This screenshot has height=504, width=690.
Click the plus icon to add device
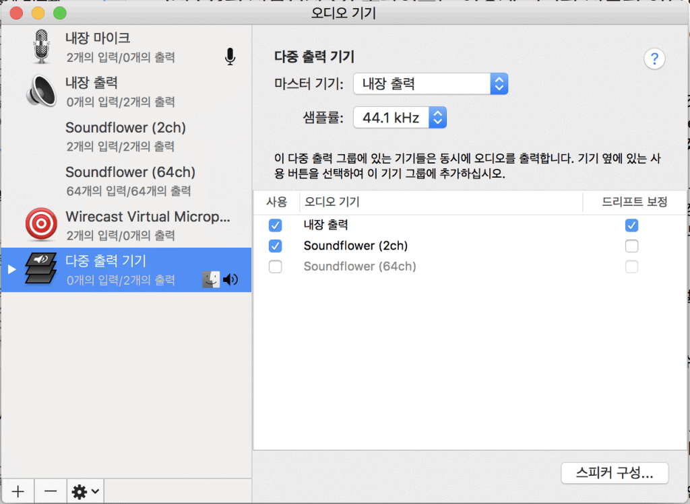18,491
